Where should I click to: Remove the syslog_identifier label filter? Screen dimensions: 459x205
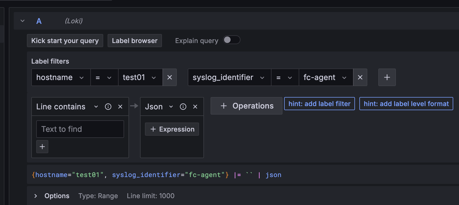pos(360,78)
